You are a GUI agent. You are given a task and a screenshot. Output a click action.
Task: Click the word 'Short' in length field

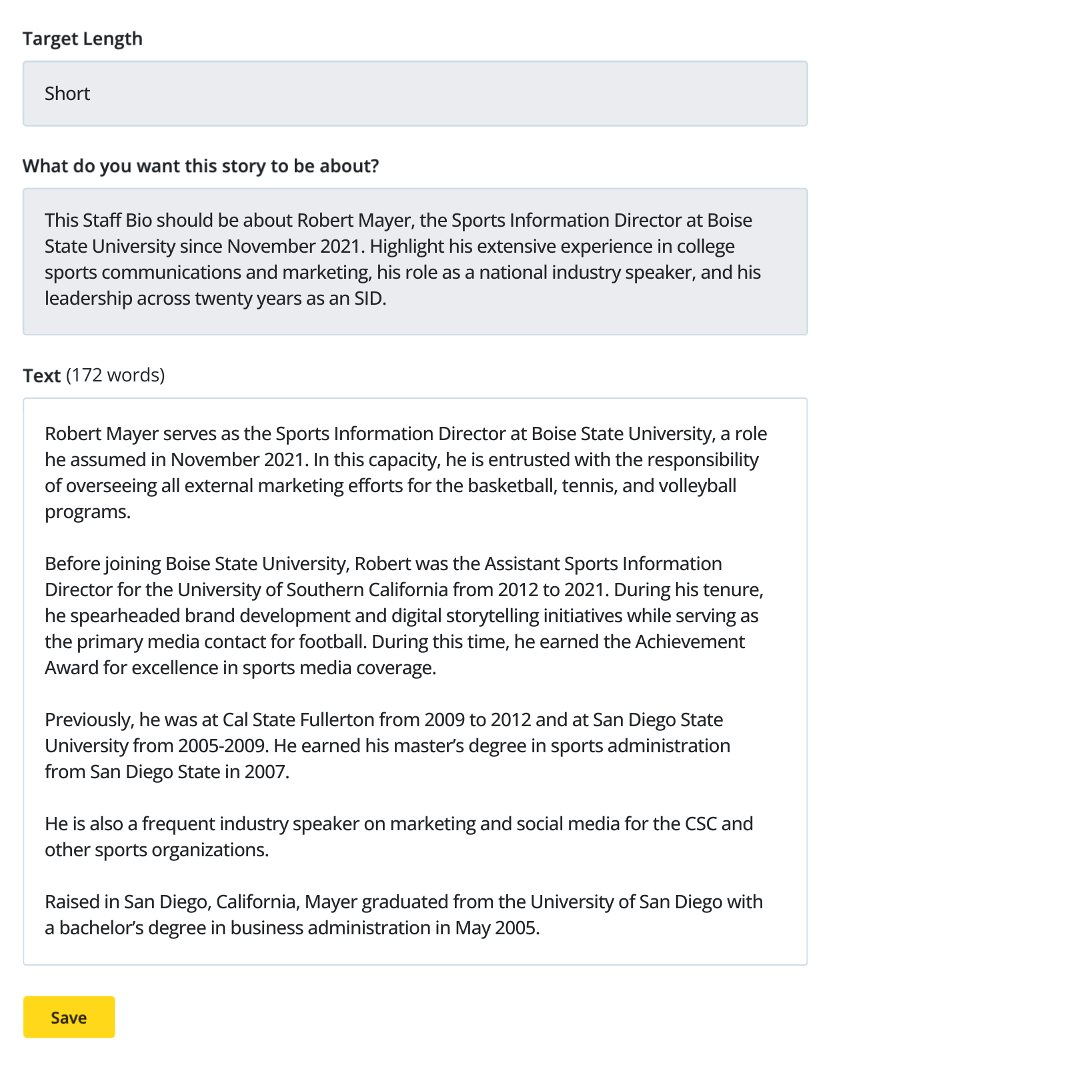pyautogui.click(x=67, y=93)
